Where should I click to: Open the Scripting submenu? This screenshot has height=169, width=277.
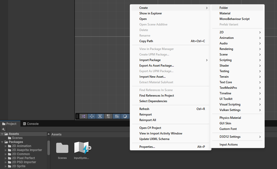(237, 60)
